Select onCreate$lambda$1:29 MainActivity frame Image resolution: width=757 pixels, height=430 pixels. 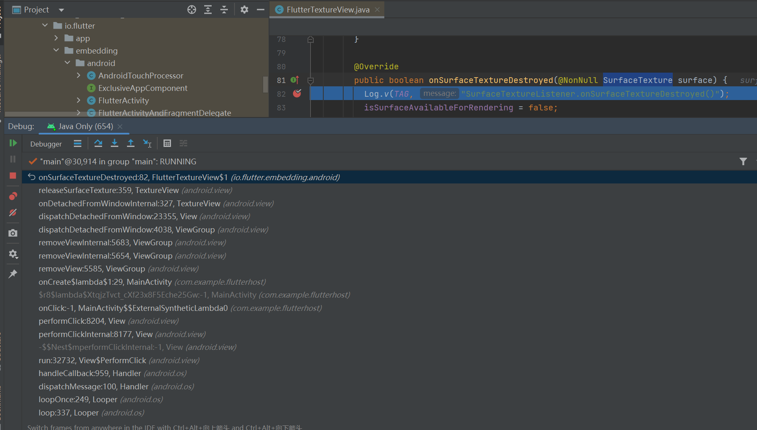pos(389,282)
